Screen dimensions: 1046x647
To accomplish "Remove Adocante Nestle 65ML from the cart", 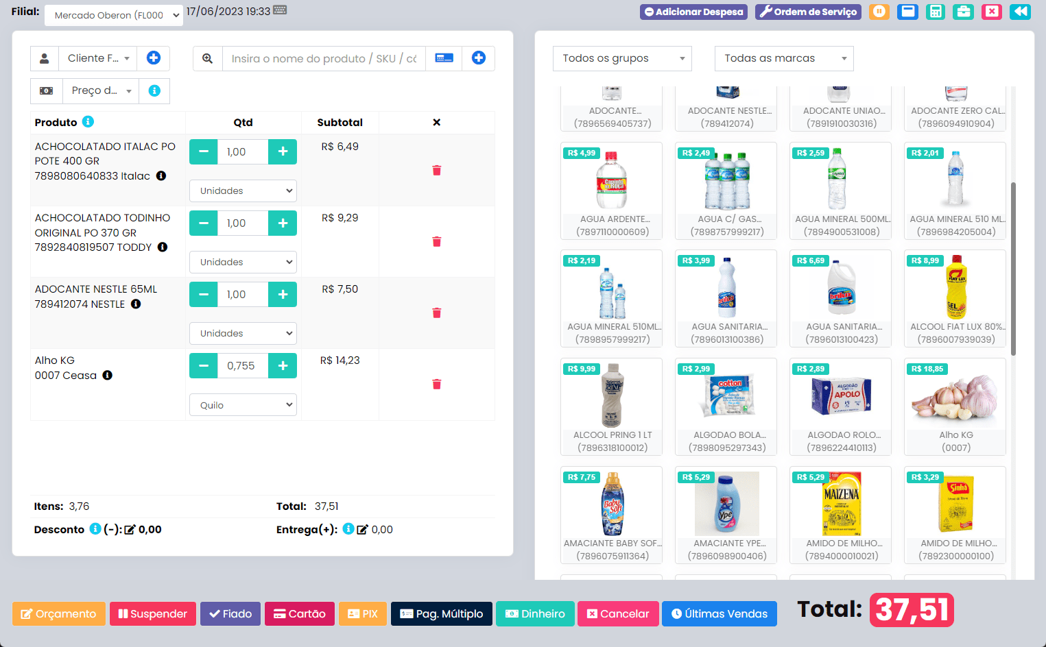I will click(x=437, y=313).
